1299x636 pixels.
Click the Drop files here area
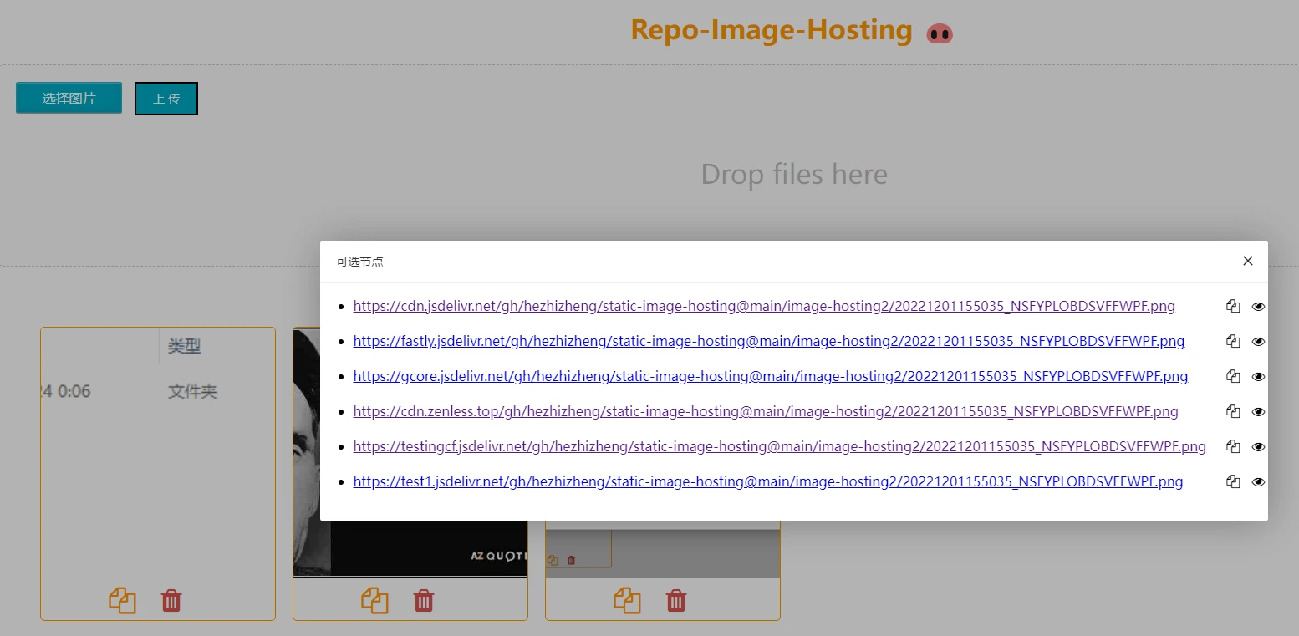(x=794, y=174)
